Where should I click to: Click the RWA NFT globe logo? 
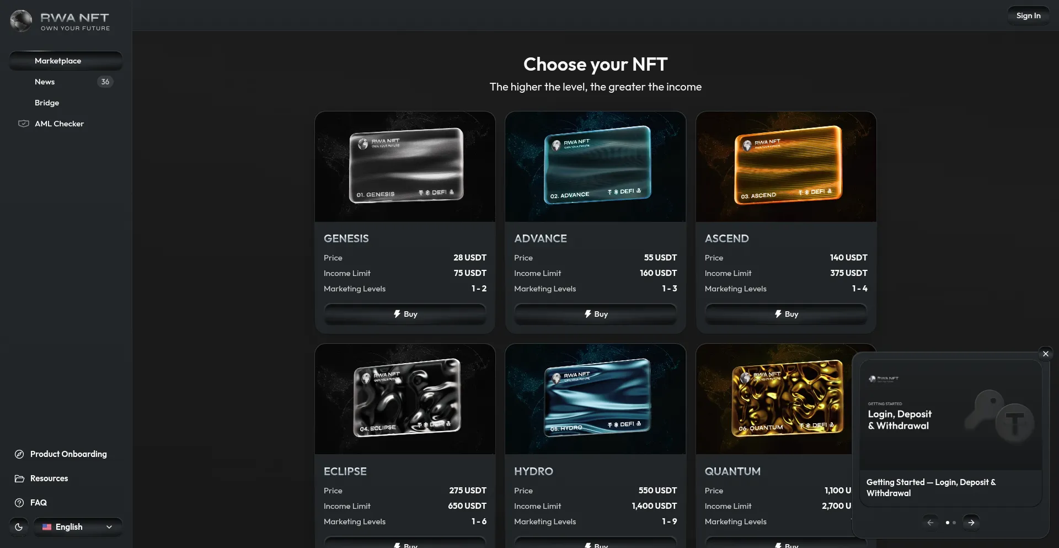(x=21, y=21)
